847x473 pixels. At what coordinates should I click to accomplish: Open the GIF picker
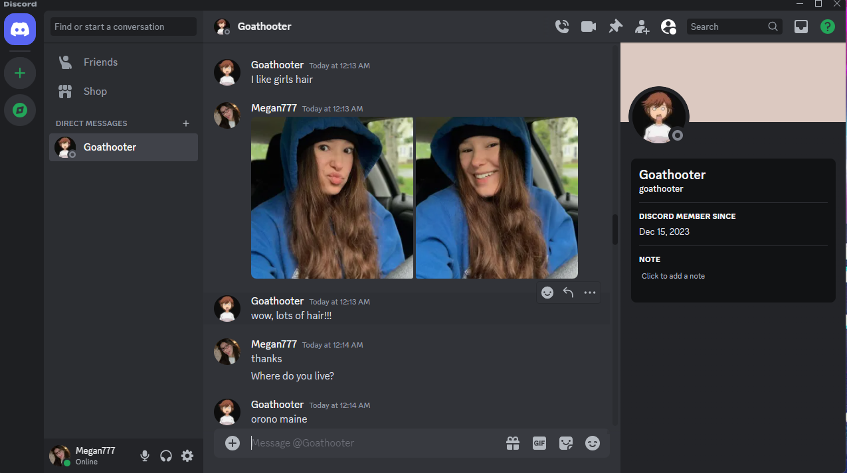539,443
